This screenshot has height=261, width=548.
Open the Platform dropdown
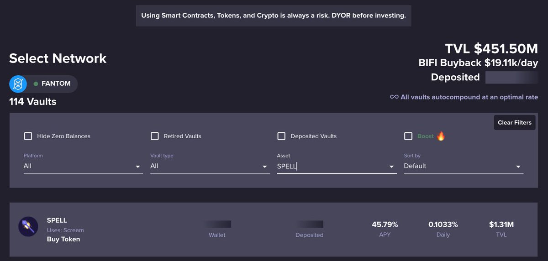tap(83, 166)
